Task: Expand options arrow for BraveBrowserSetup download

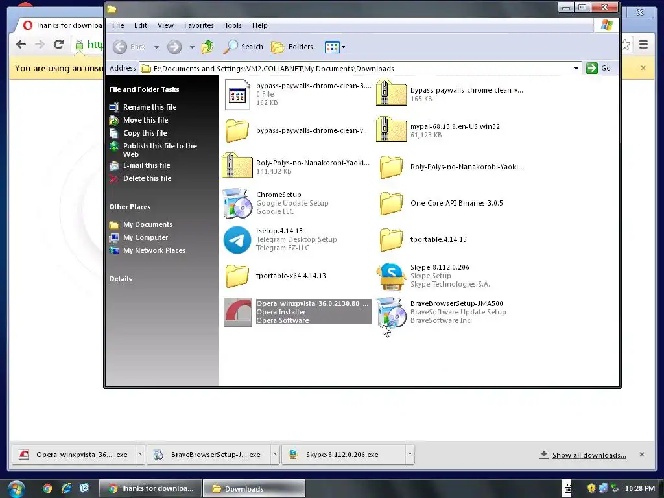Action: pyautogui.click(x=275, y=455)
